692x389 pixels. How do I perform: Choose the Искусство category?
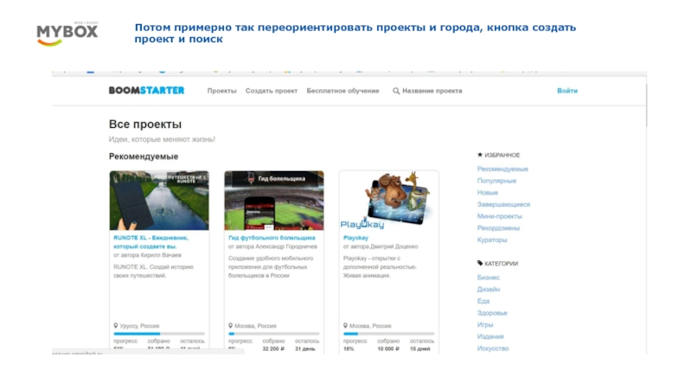pyautogui.click(x=493, y=348)
